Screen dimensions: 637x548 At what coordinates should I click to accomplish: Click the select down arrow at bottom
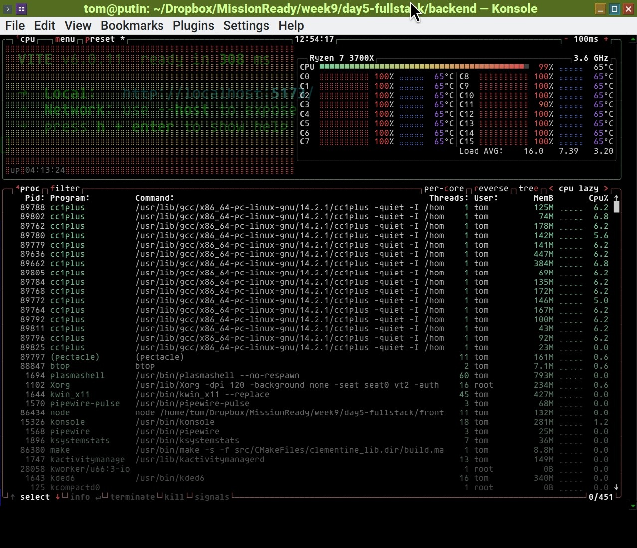tap(58, 497)
